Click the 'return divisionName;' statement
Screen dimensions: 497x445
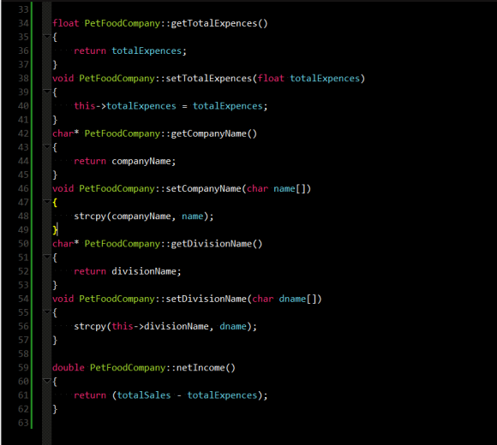tap(128, 271)
